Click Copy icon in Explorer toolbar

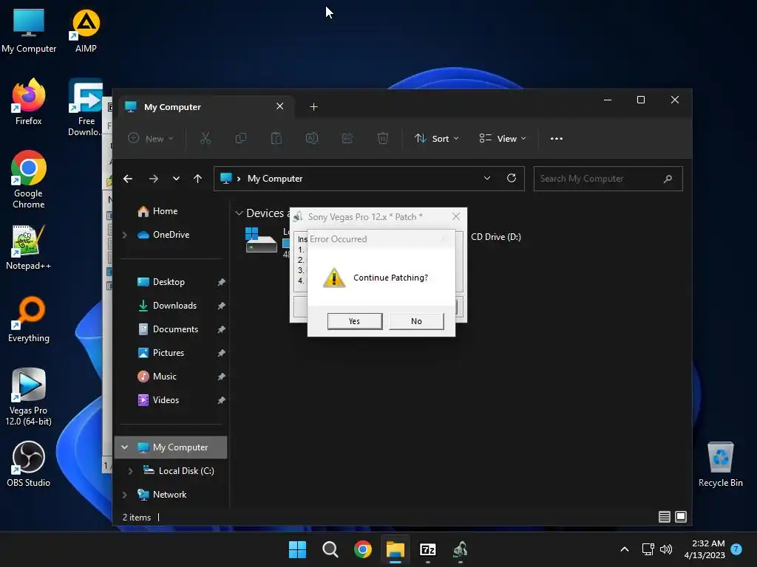[240, 138]
